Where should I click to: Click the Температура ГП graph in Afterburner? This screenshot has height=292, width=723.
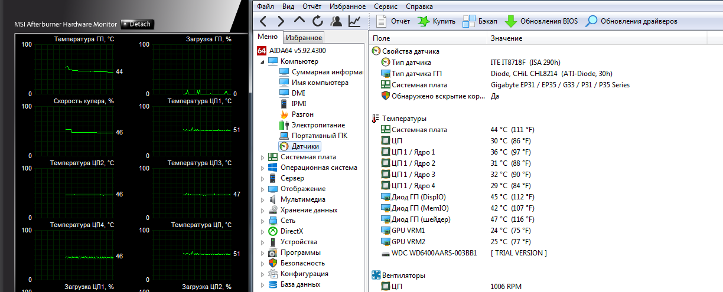click(x=74, y=69)
